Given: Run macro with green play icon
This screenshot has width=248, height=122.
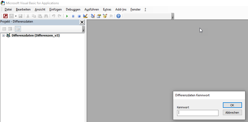Looking at the screenshot, I should point(67,16).
